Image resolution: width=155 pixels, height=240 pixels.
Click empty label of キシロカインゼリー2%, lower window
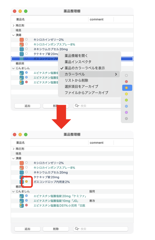coord(27,163)
